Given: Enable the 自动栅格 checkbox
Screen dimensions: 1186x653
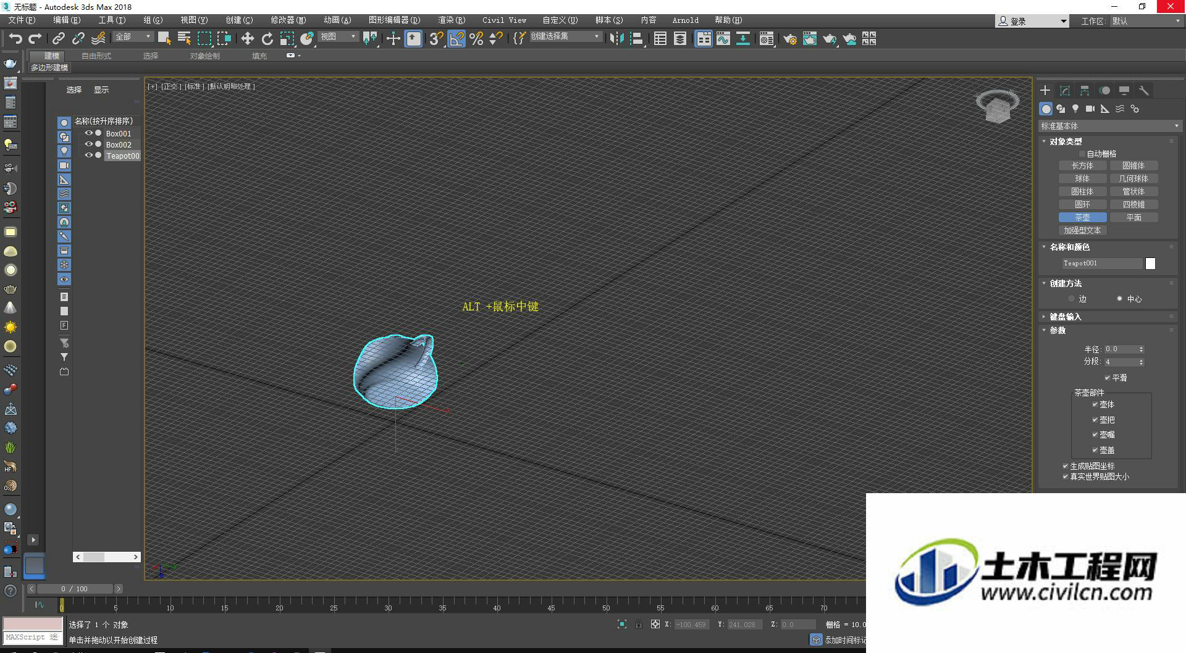Looking at the screenshot, I should click(x=1082, y=154).
